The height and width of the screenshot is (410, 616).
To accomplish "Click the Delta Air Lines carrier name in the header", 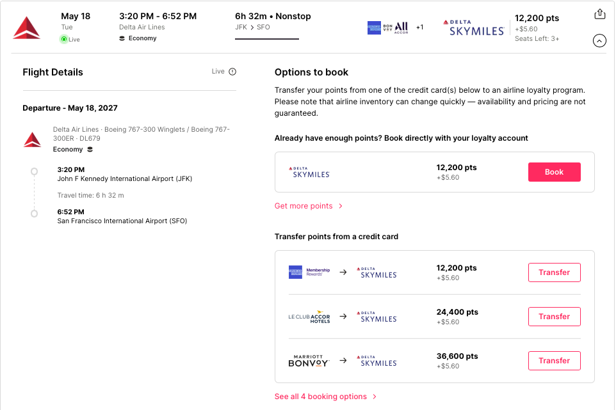I will (142, 27).
